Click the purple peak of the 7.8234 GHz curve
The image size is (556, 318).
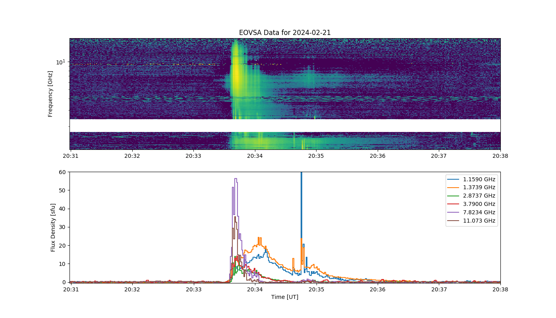tap(236, 179)
